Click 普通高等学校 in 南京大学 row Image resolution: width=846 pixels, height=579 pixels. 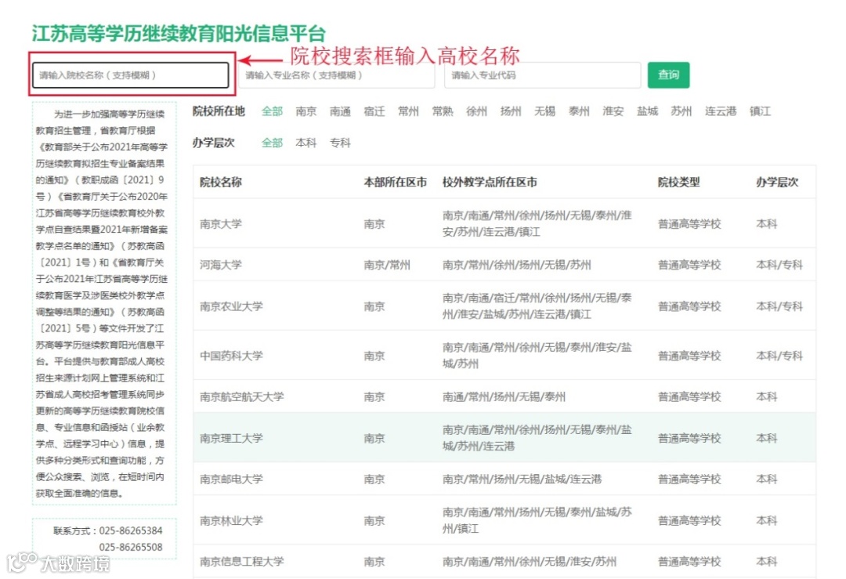point(689,223)
